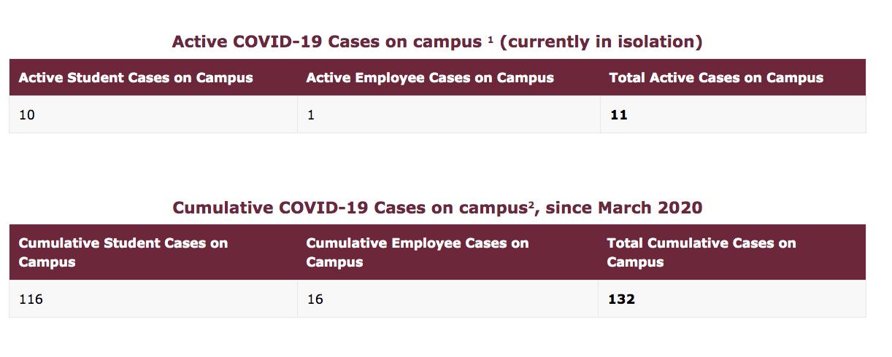Select the bold total cumulative cases value 132
Viewport: 892px width, 357px height.
point(620,299)
